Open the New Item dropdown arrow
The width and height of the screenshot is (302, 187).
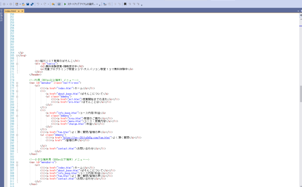[20, 4]
